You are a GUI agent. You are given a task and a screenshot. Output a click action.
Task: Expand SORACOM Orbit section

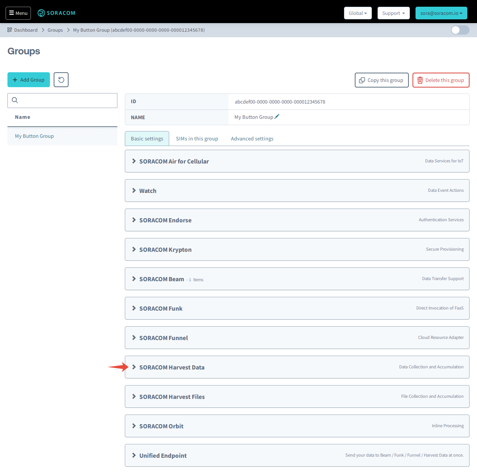pyautogui.click(x=297, y=426)
